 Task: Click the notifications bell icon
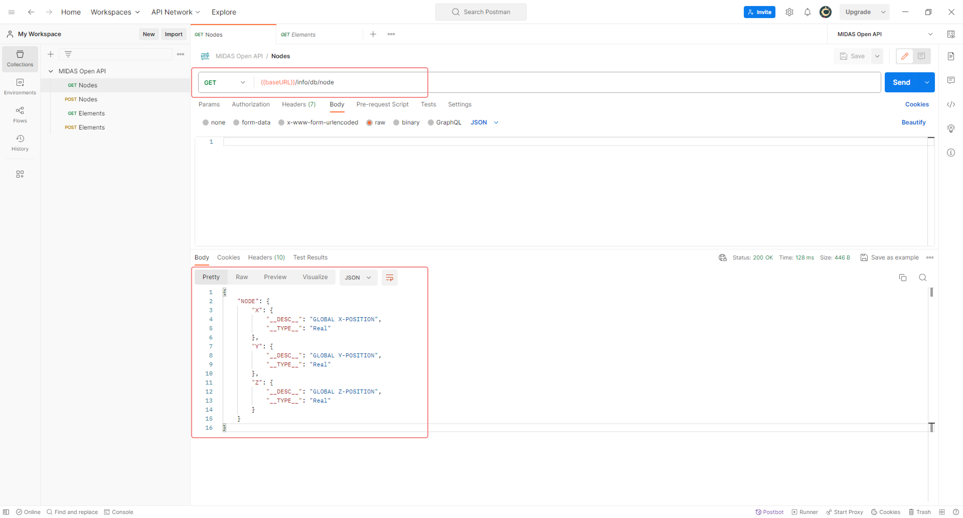pyautogui.click(x=807, y=12)
